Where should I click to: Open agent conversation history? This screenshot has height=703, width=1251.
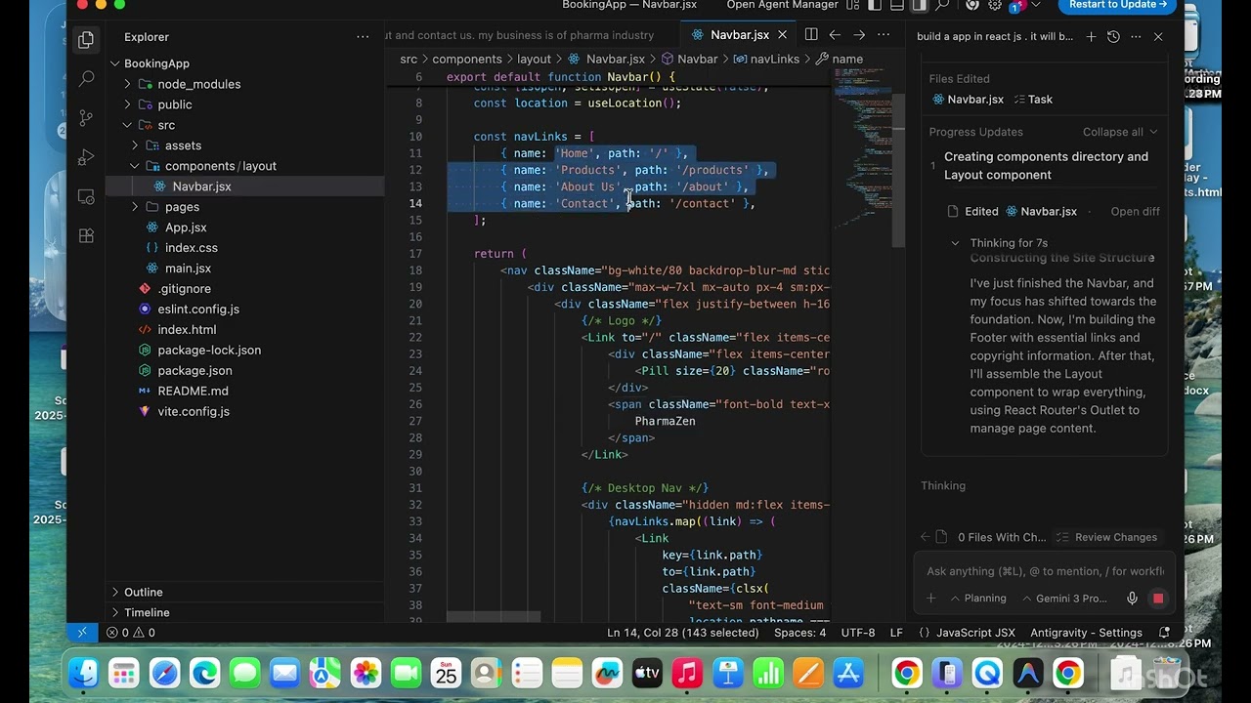tap(1113, 37)
